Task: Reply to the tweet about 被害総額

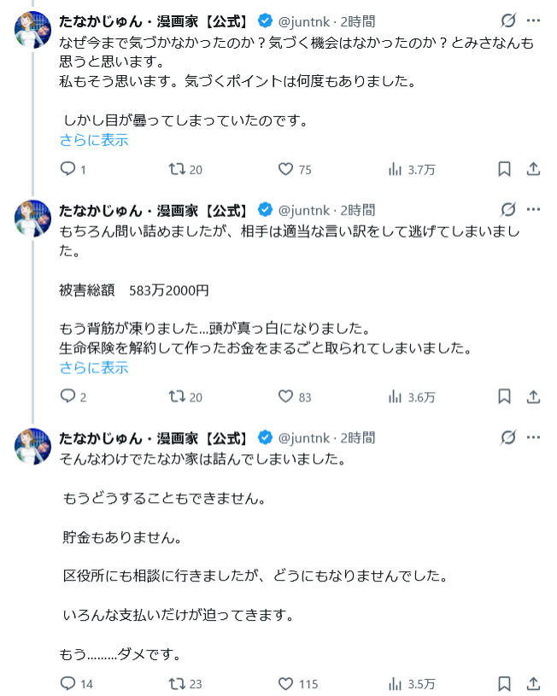Action: (69, 396)
